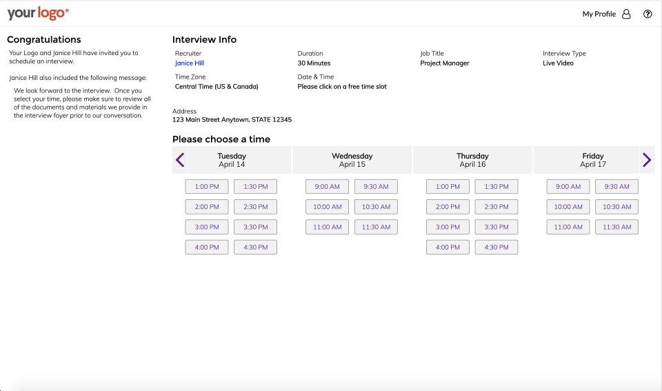
Task: Choose Friday April 17 9:00 AM slot
Action: tap(568, 187)
